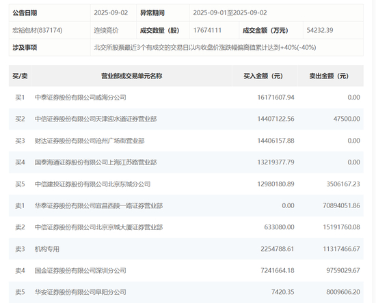Open 国金证券深圳分公司 entry
The width and height of the screenshot is (376, 303).
(81, 270)
